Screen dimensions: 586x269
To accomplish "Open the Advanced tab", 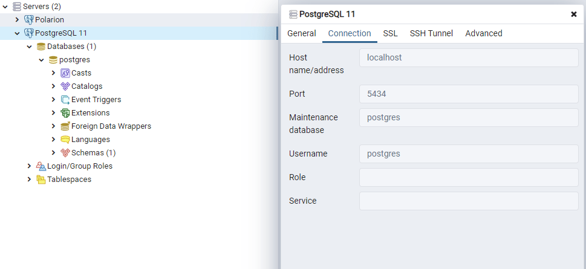I will [483, 33].
